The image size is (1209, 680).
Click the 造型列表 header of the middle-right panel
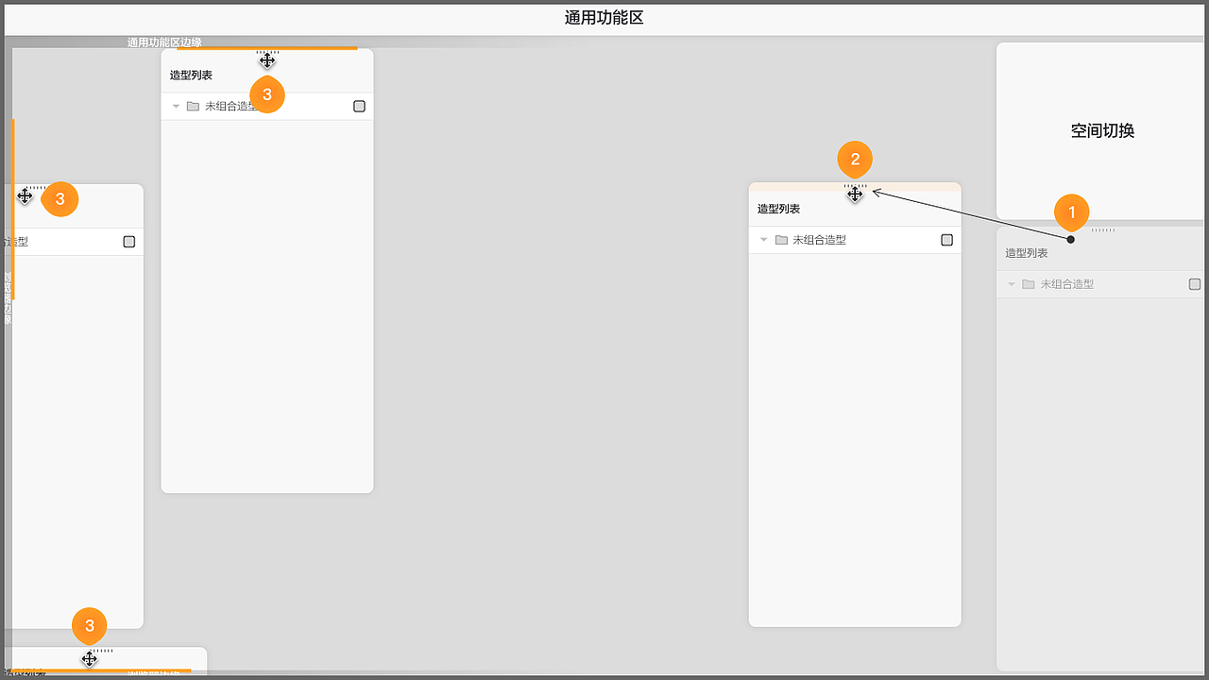pyautogui.click(x=777, y=208)
